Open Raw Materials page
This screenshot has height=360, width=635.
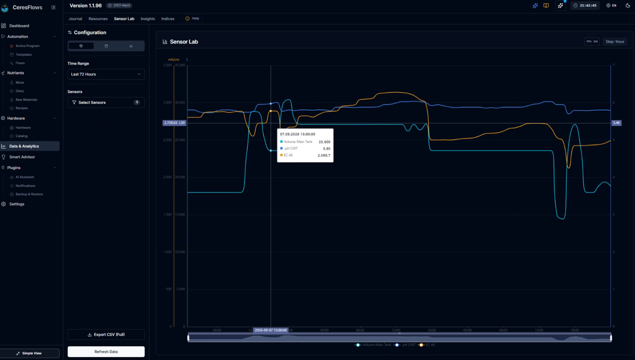26,100
